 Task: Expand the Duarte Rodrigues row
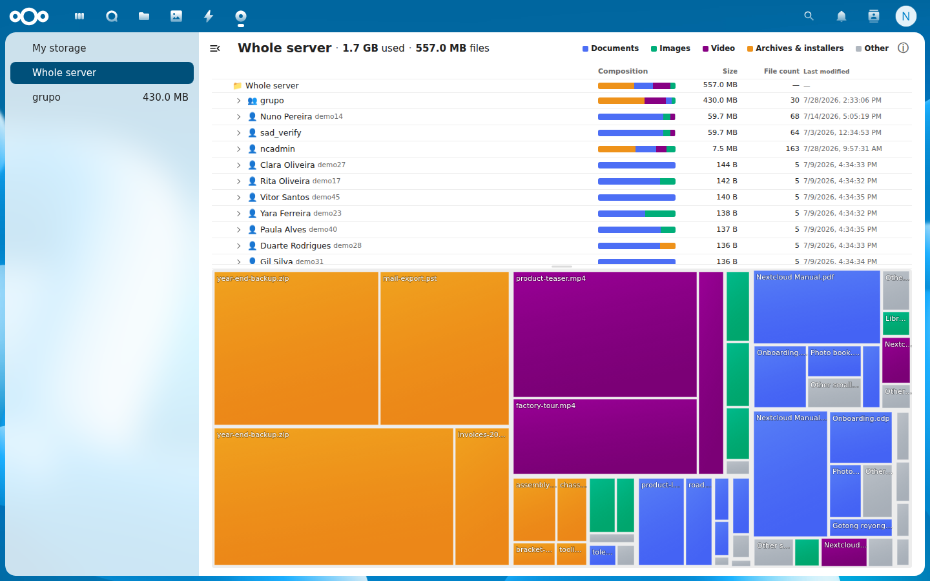click(238, 246)
